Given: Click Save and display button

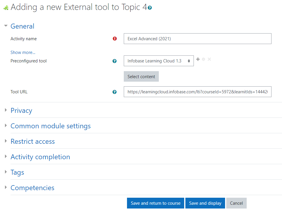Looking at the screenshot, I should (205, 203).
